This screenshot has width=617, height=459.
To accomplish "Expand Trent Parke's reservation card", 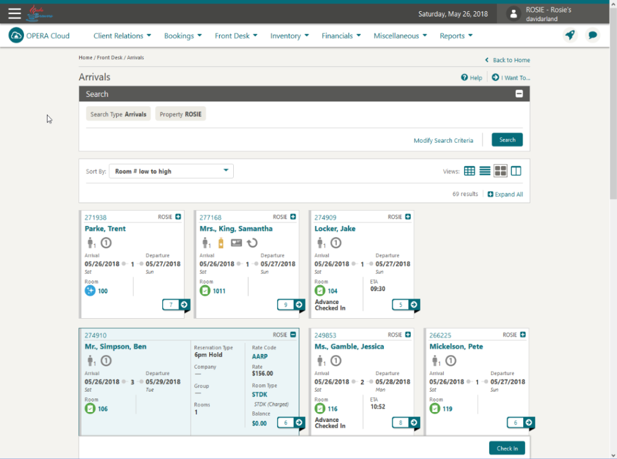I will 178,217.
